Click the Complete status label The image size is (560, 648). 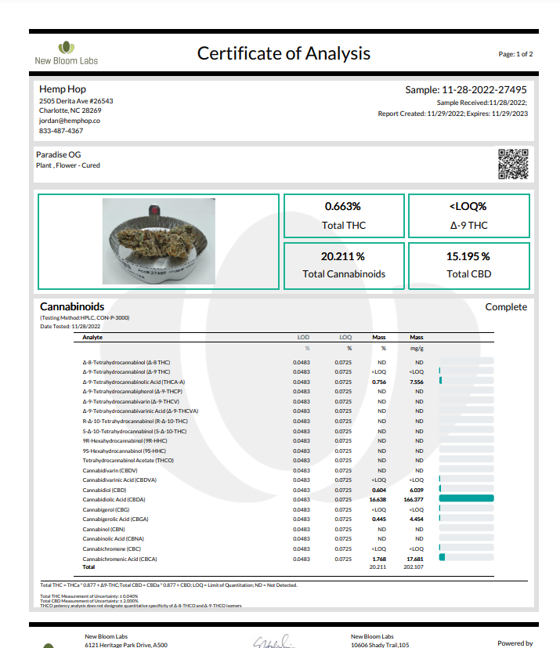click(x=506, y=307)
